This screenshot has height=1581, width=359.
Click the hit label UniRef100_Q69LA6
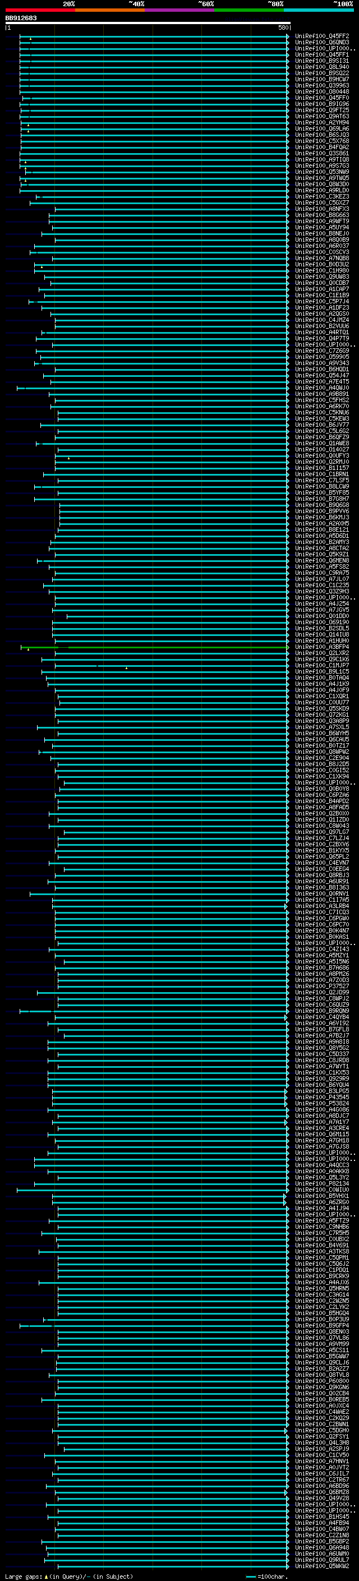322,129
